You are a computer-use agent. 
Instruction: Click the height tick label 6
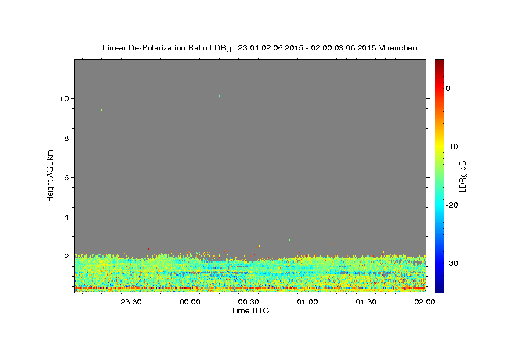[67, 178]
